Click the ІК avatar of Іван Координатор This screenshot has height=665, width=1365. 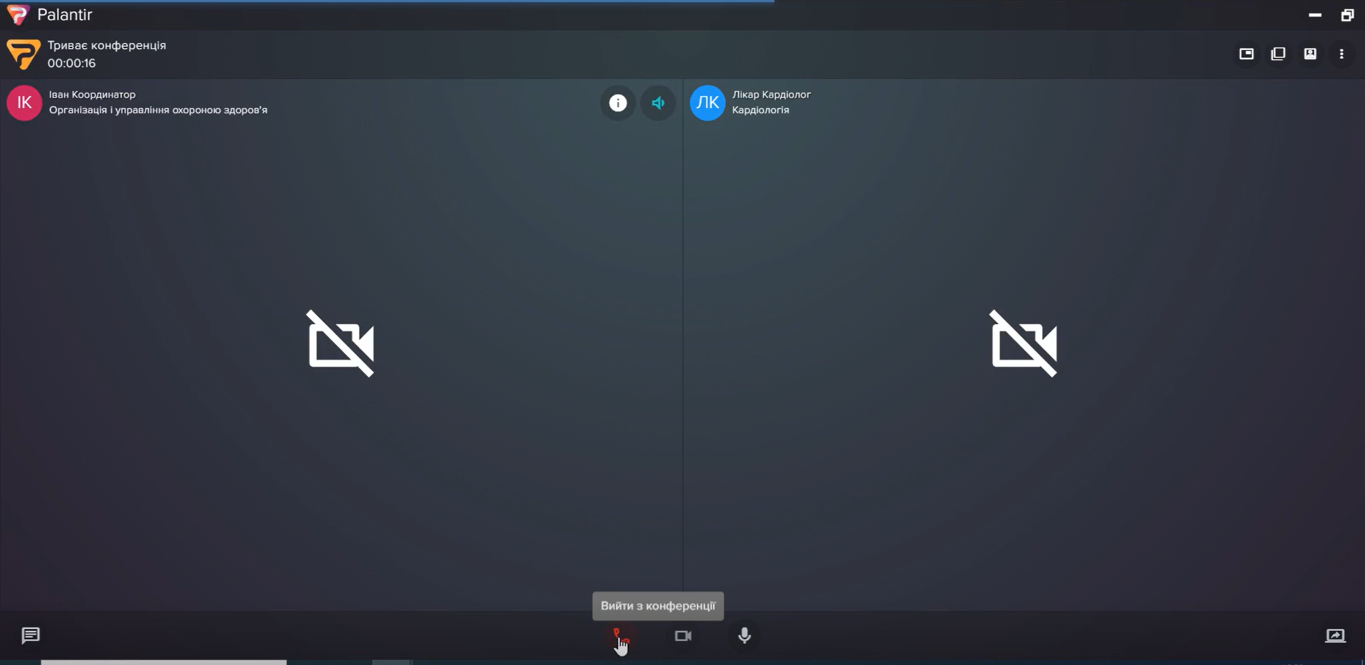24,102
